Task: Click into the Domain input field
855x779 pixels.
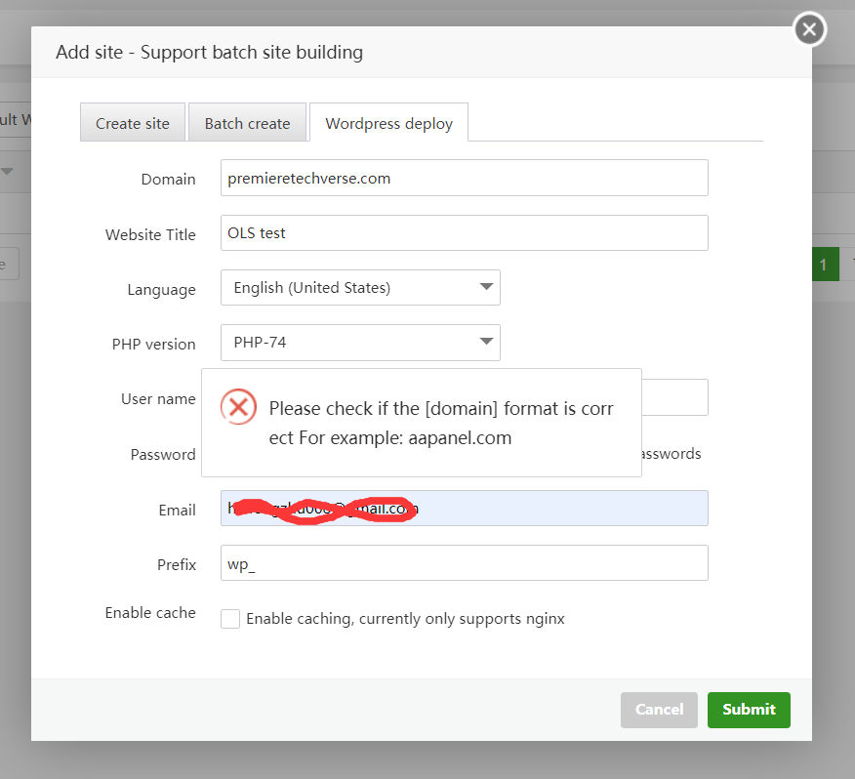Action: click(x=464, y=179)
